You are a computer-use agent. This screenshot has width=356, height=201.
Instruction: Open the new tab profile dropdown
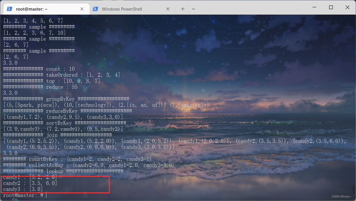(193, 9)
